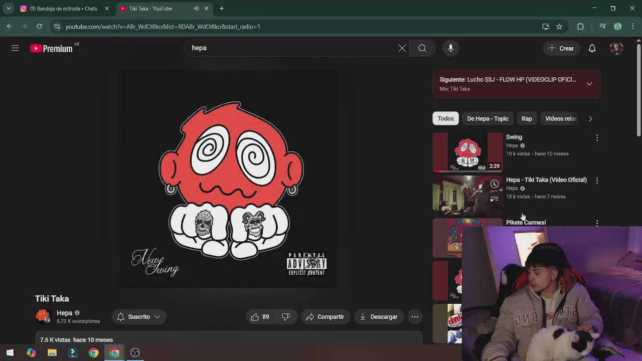The width and height of the screenshot is (642, 361).
Task: Open more actions ellipsis below video
Action: coord(415,317)
